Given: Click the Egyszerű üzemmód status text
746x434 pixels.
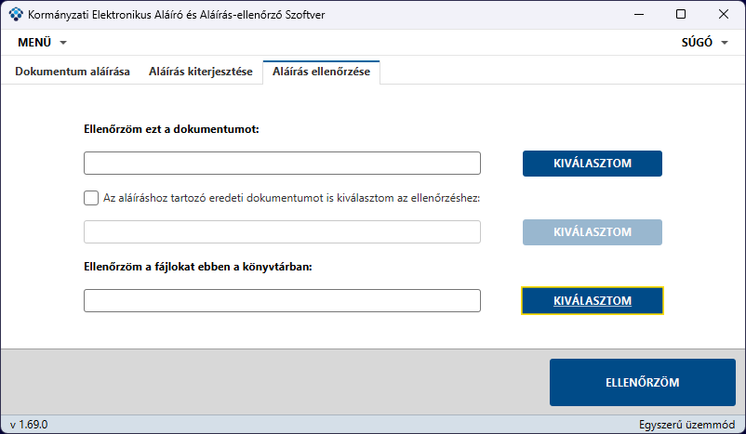Looking at the screenshot, I should [686, 425].
